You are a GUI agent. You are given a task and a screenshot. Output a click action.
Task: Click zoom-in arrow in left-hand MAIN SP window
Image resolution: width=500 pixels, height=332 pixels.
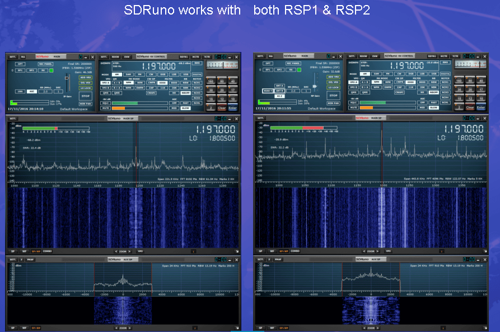[129, 252]
